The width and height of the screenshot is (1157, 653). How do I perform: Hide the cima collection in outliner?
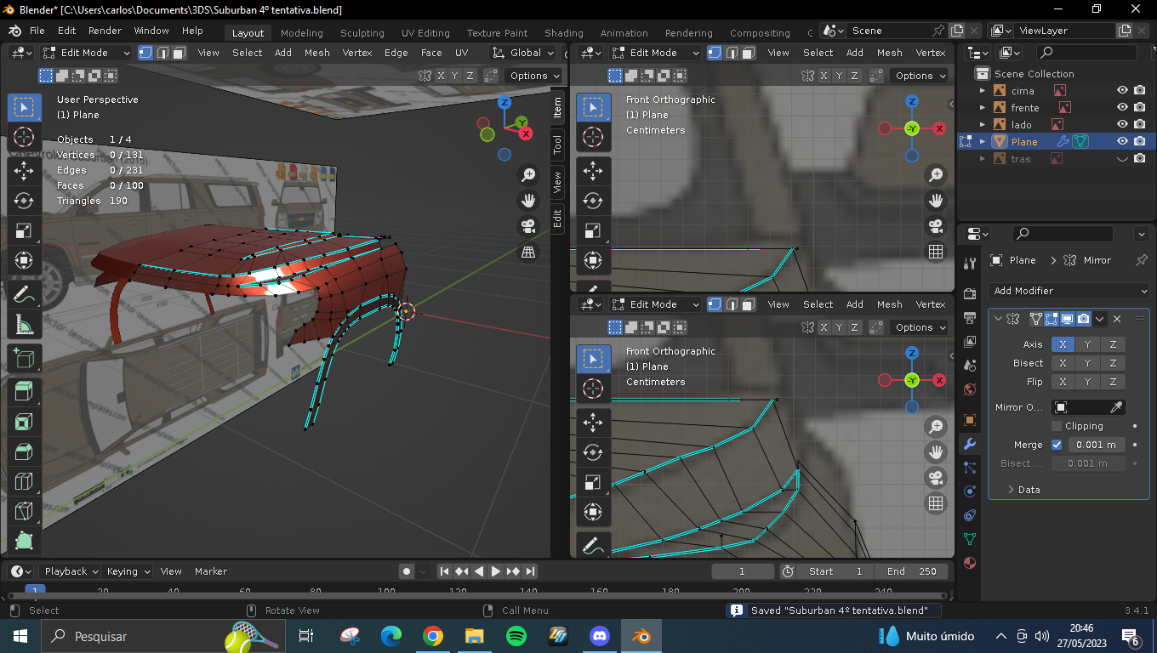(x=1122, y=91)
